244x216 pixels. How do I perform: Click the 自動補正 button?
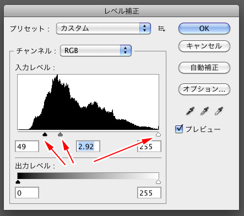click(x=204, y=67)
